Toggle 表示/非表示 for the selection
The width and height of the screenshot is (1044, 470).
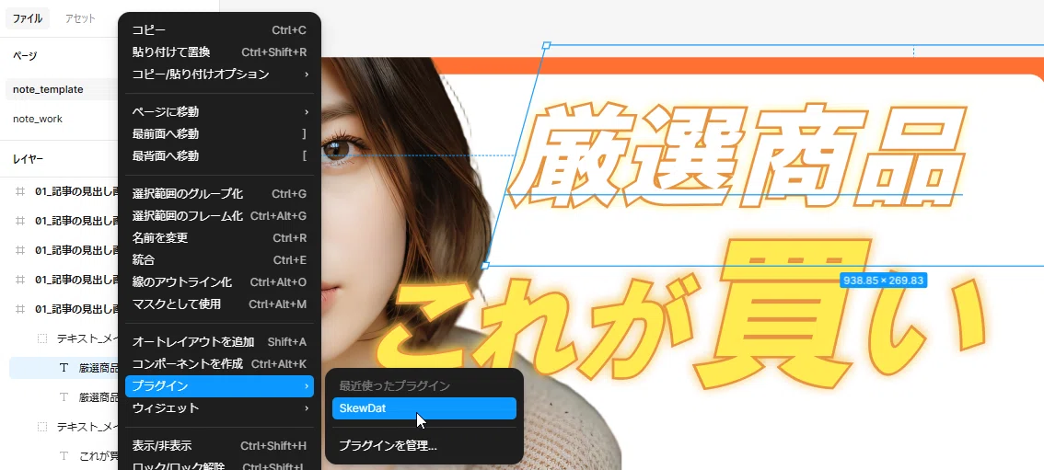click(x=219, y=445)
